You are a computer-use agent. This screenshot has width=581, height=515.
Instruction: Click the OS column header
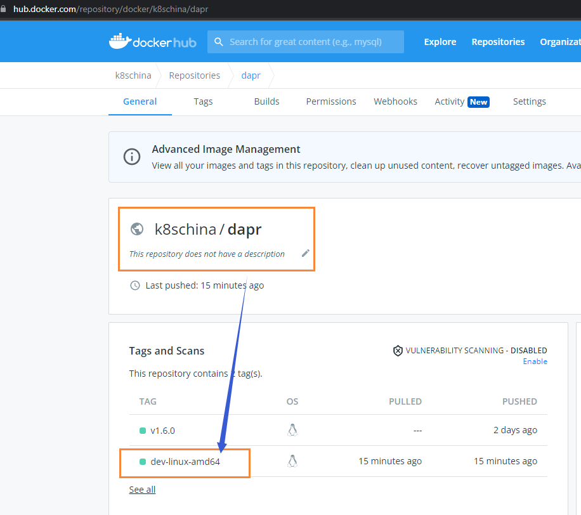point(292,401)
